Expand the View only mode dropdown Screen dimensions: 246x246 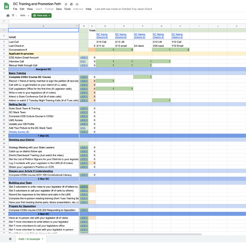[x=42, y=16]
